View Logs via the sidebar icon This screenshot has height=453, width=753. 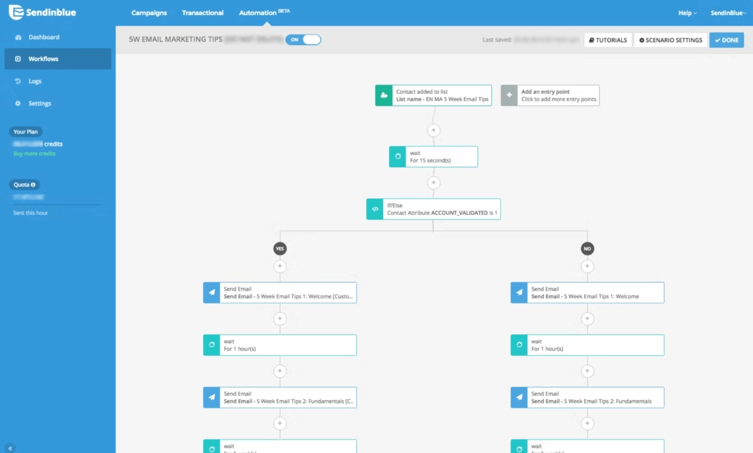coord(17,81)
